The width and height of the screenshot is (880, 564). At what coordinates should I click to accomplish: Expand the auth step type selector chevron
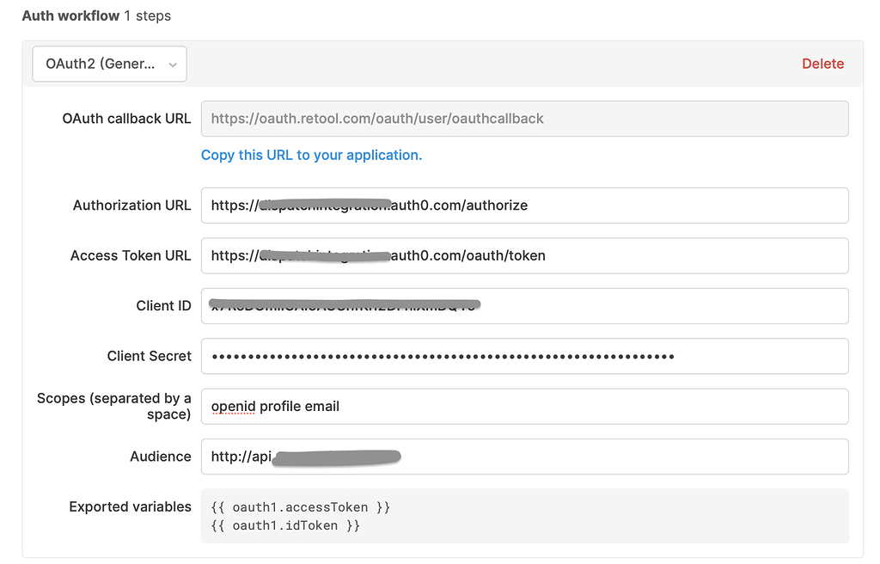pos(174,64)
